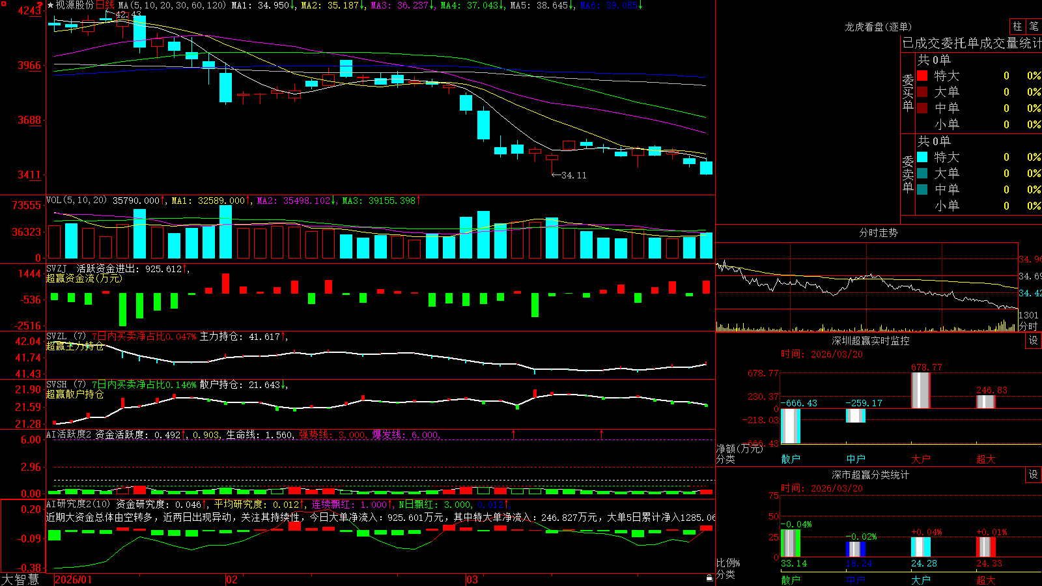The image size is (1042, 586).
Task: Click the 已成交委托单成交量统计 header
Action: 972,43
